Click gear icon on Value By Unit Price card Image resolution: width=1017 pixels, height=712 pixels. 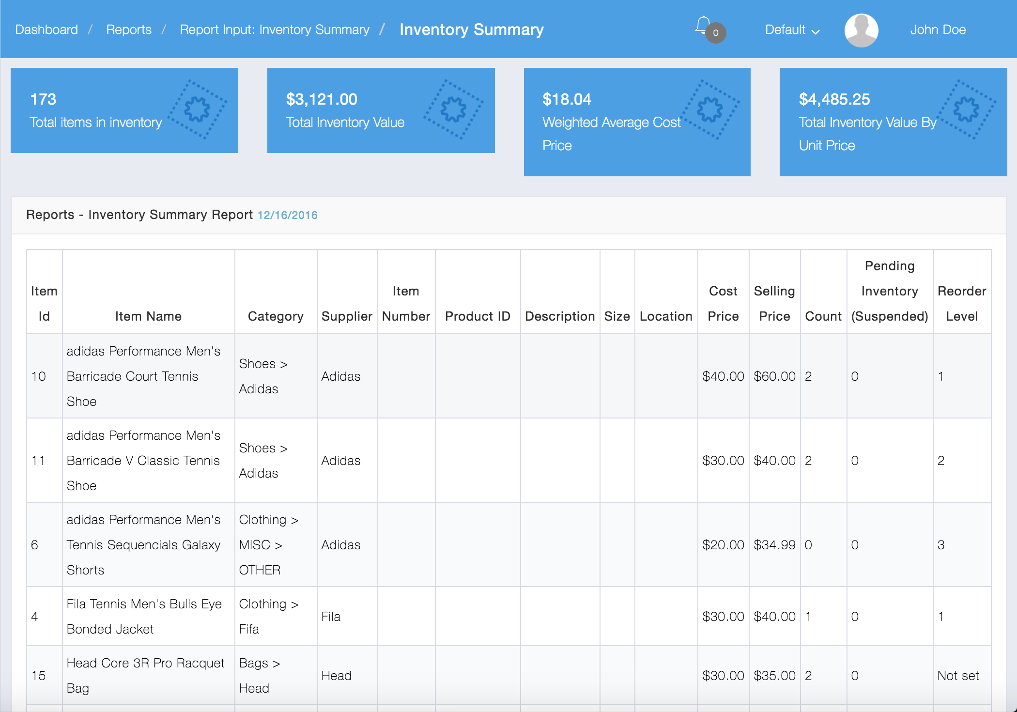coord(966,109)
